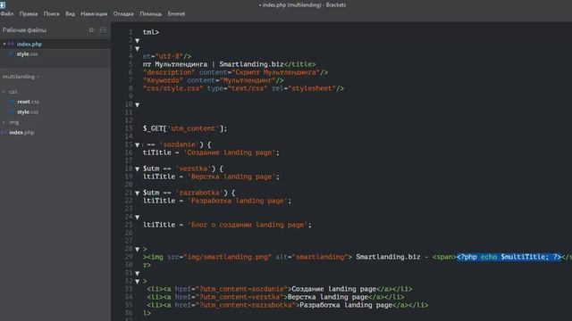
Task: Click the file icon beside style.css in css folder
Action: 12,112
